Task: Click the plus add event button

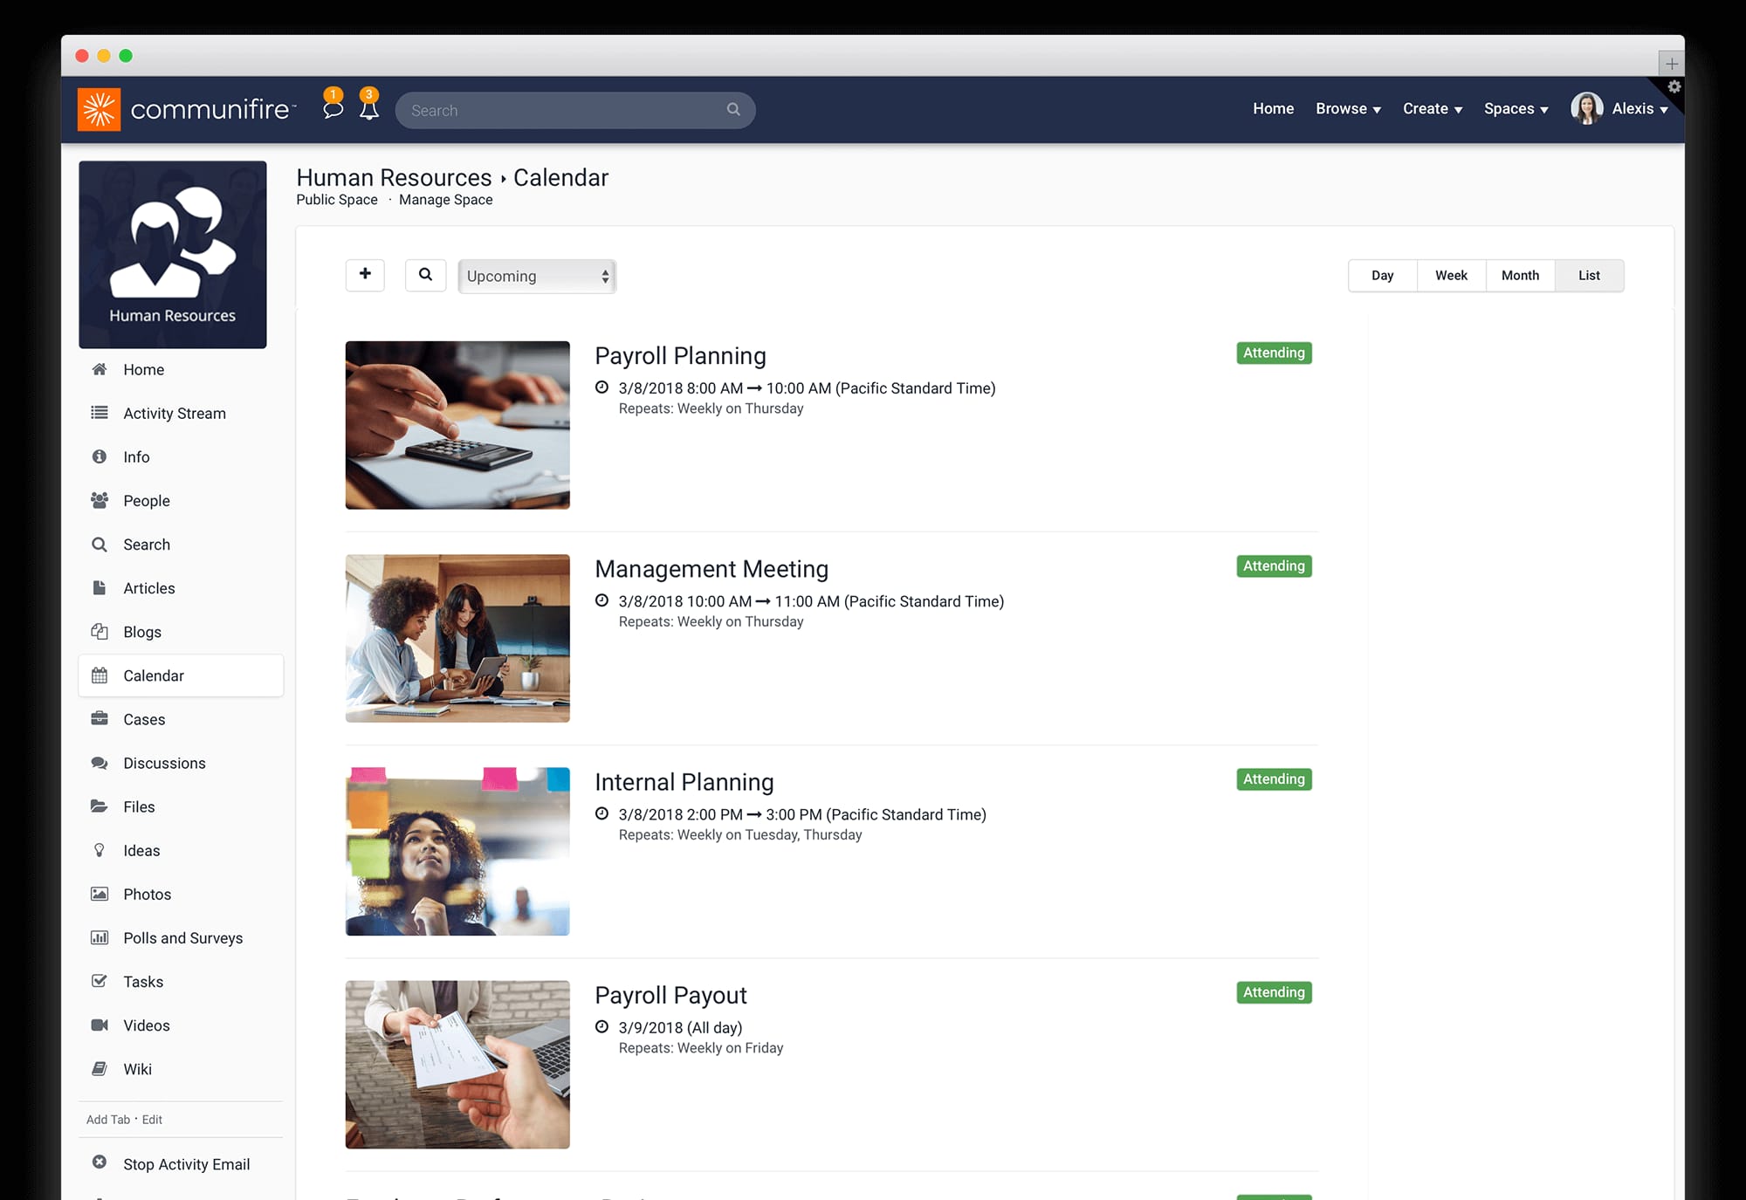Action: (365, 275)
